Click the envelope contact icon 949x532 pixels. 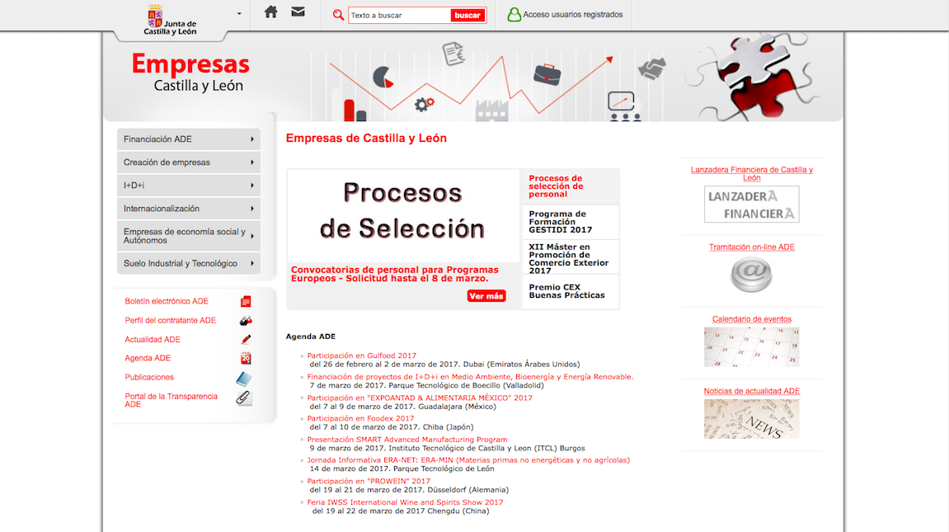coord(298,12)
